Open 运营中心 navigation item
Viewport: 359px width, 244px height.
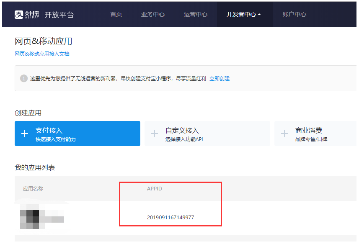[x=195, y=14]
